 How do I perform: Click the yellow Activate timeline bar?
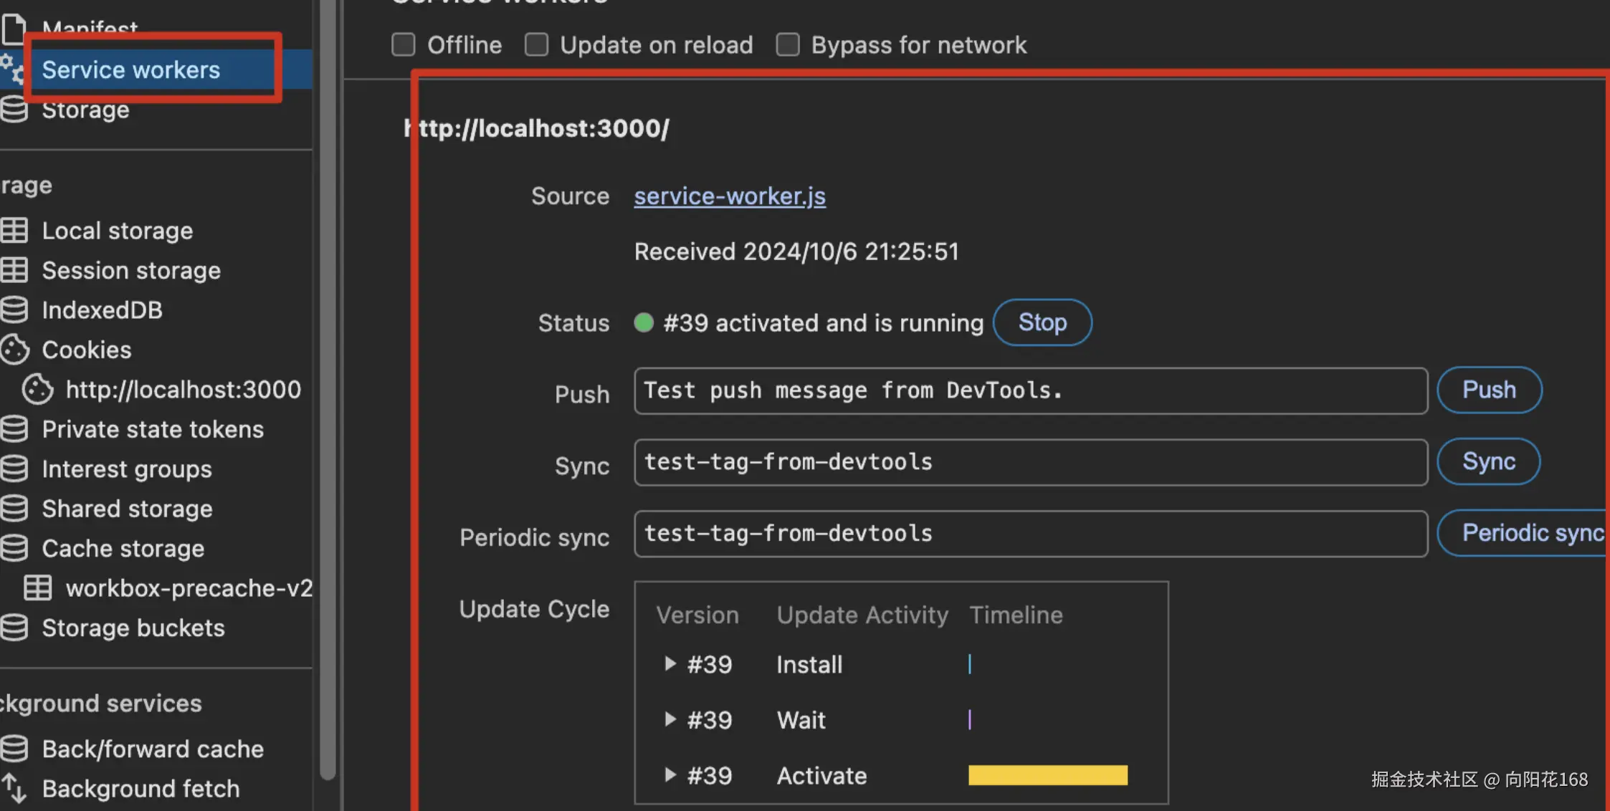1047,775
